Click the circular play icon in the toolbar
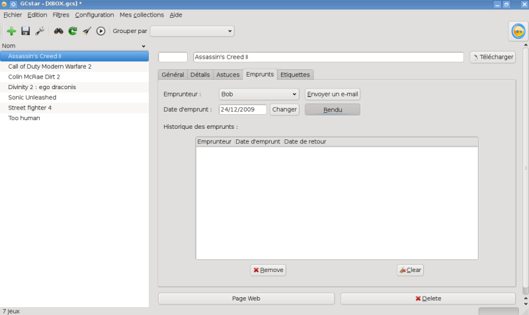The width and height of the screenshot is (529, 315). click(x=101, y=31)
